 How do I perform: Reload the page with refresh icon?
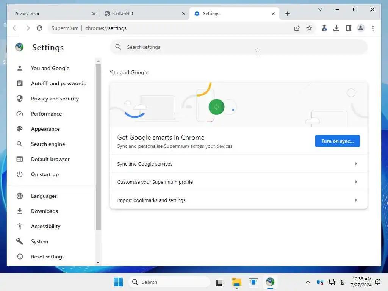click(x=39, y=28)
